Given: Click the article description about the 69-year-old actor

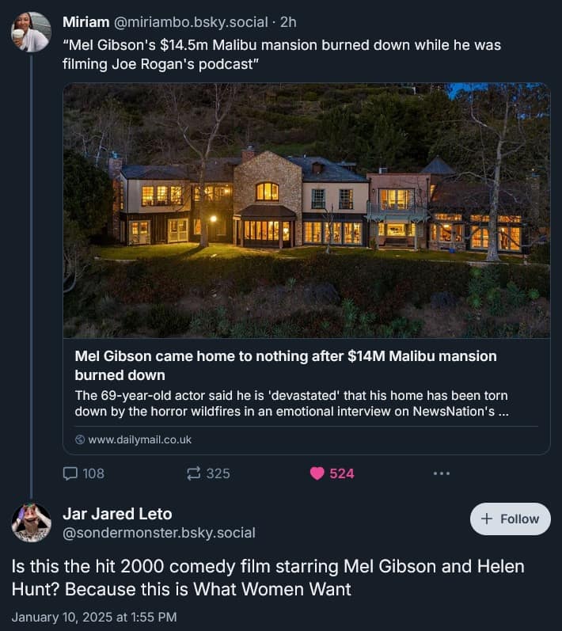Looking at the screenshot, I should click(x=291, y=403).
